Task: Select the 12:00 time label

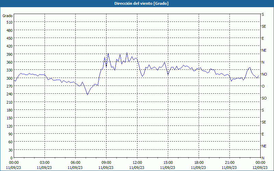Action: click(137, 163)
